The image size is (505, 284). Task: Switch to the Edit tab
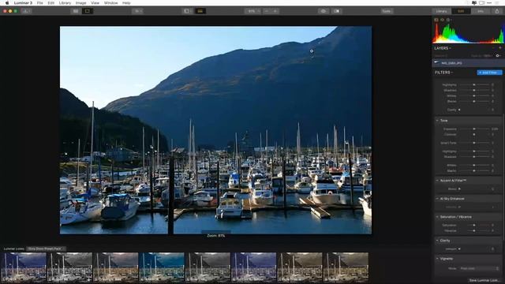coord(461,11)
